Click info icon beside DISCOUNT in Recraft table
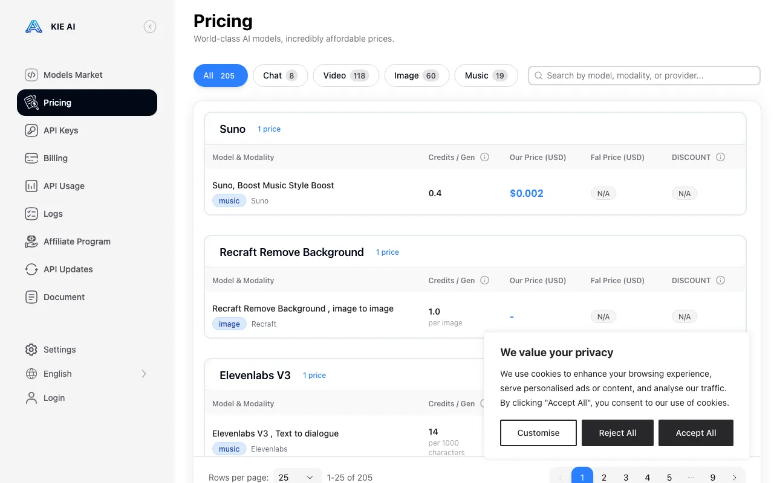Screen dimensions: 774x483 (x=720, y=280)
